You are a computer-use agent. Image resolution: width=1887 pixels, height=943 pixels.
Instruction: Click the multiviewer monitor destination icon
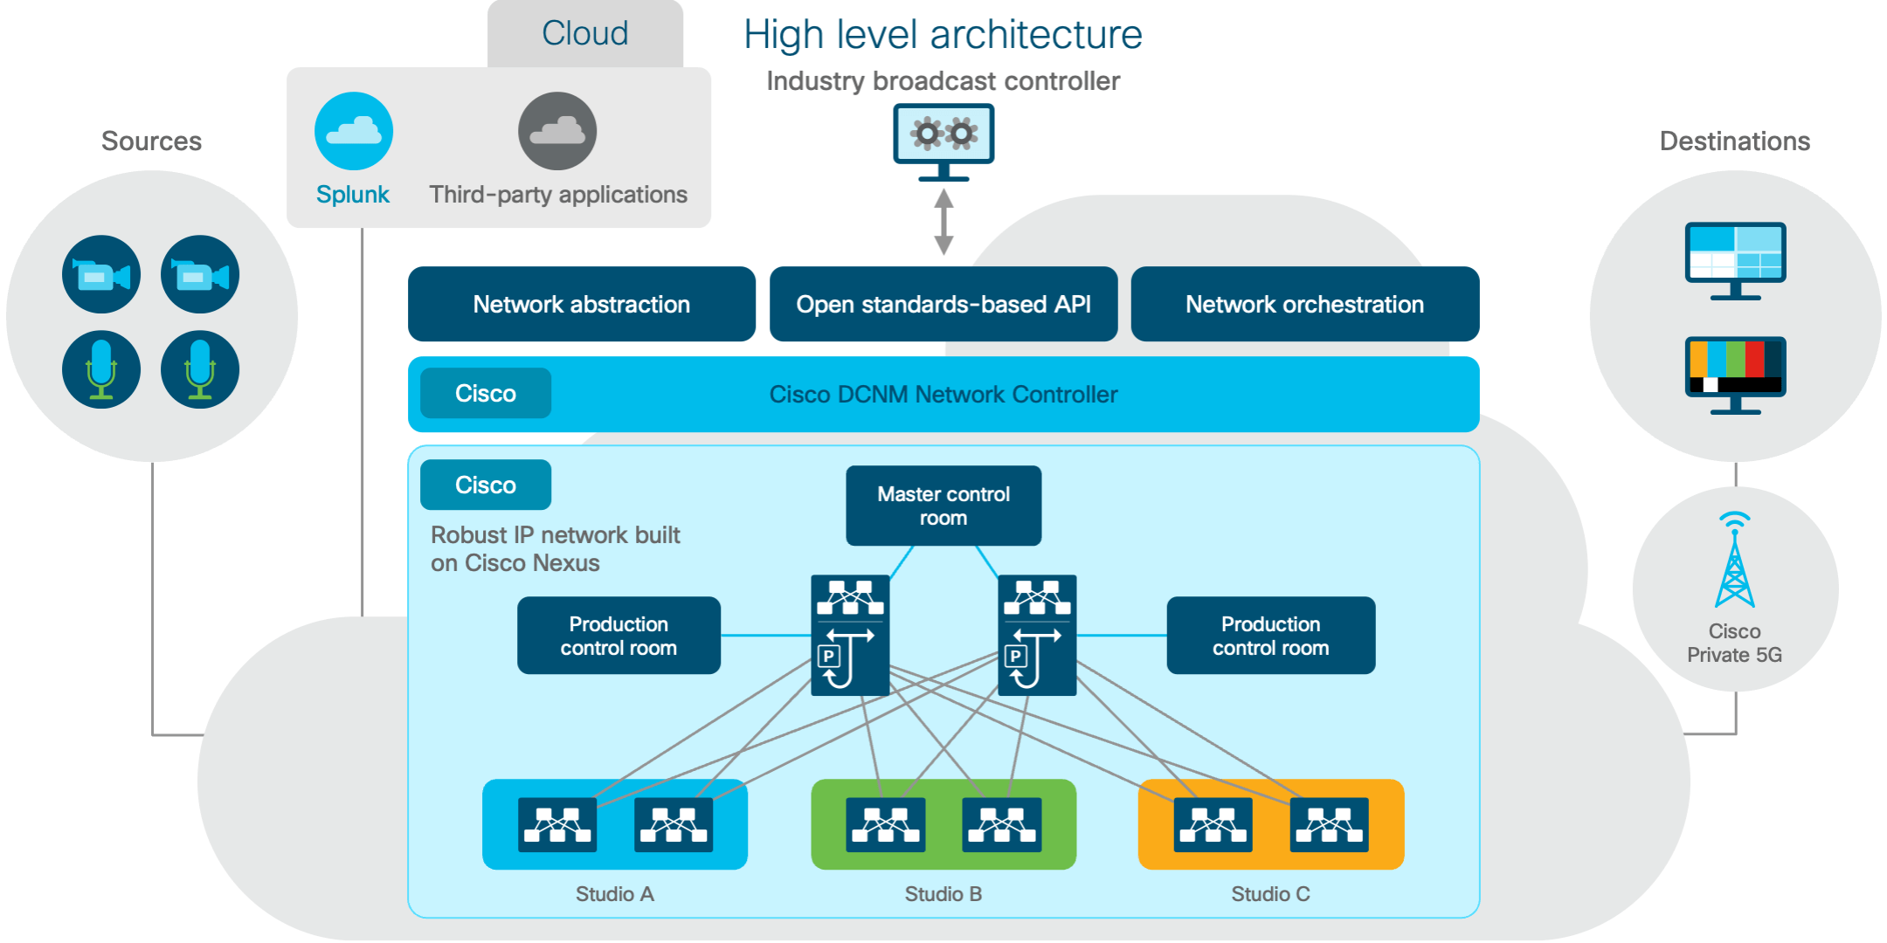pyautogui.click(x=1735, y=261)
